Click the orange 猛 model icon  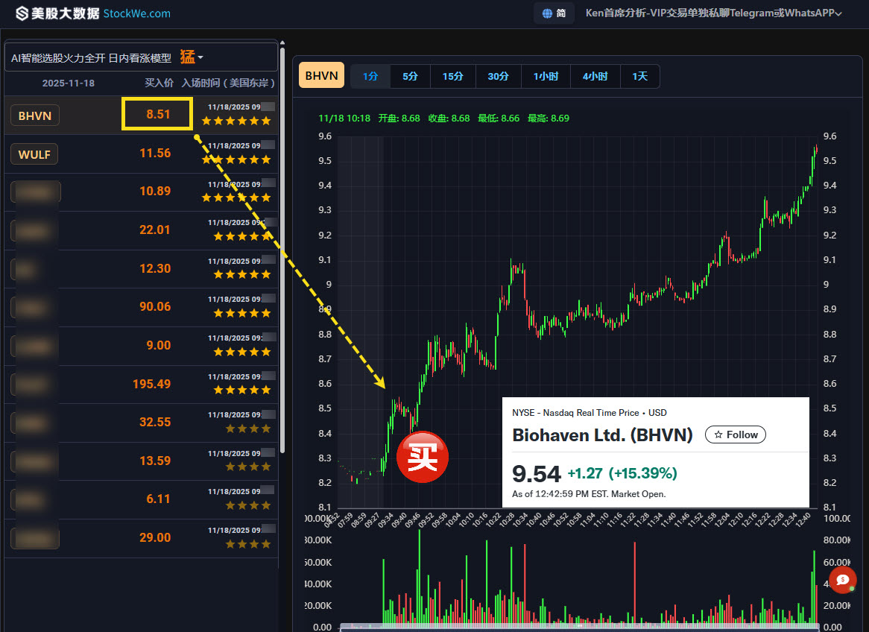click(x=187, y=57)
